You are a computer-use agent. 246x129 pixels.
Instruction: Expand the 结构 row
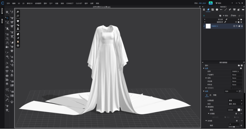click(206, 78)
